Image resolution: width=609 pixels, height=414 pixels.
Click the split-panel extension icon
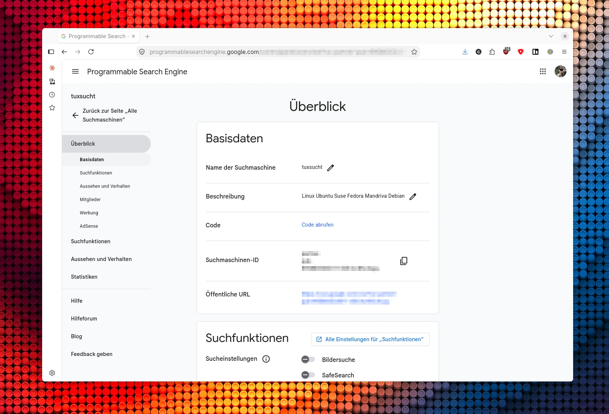pyautogui.click(x=535, y=52)
